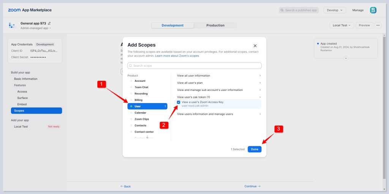Image resolution: width=389 pixels, height=194 pixels.
Task: Close the Add Scopes dialog with X
Action: pos(255,45)
